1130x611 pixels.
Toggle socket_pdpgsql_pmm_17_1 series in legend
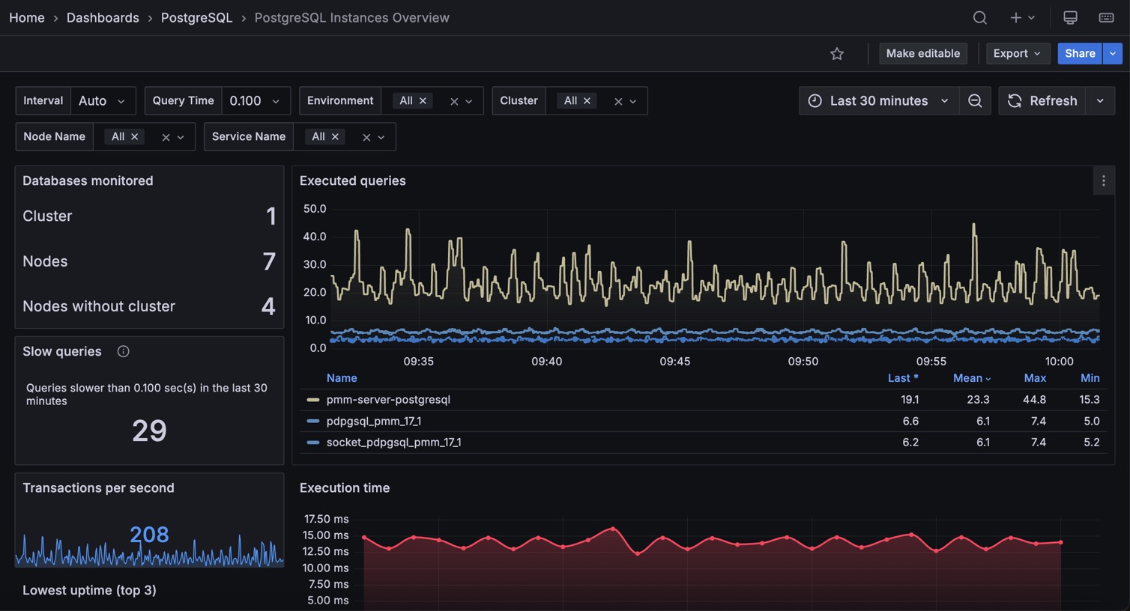393,443
